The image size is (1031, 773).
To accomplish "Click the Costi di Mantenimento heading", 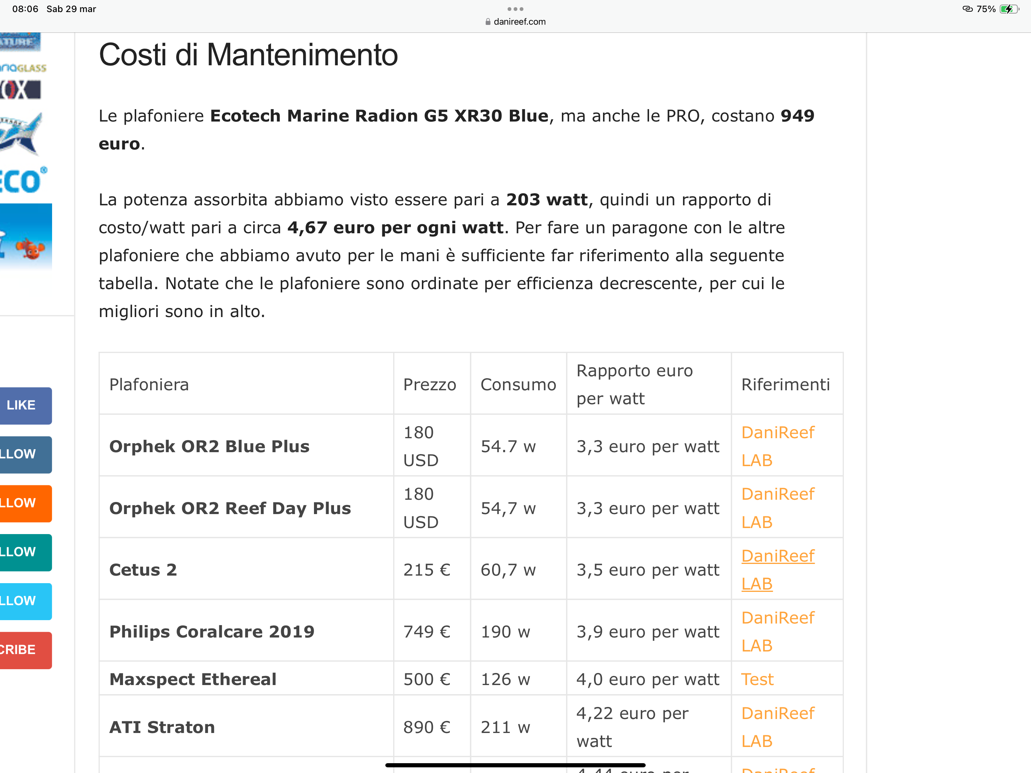I will click(x=248, y=55).
